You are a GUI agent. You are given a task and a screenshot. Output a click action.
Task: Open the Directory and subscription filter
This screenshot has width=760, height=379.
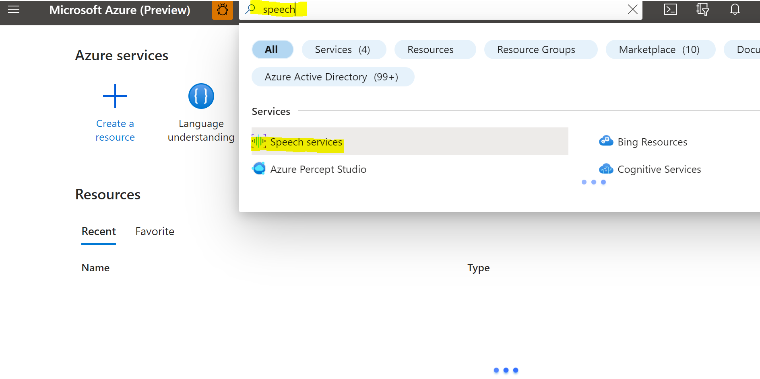click(x=702, y=9)
